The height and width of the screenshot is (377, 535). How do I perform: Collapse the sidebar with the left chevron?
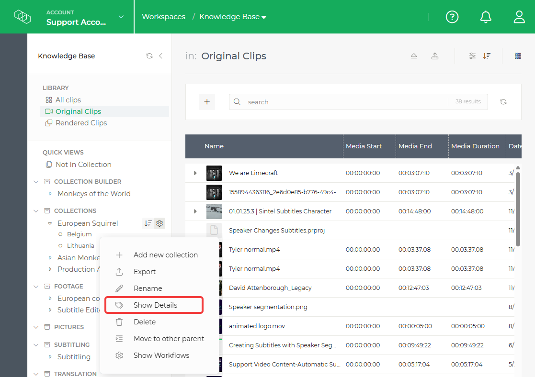(x=161, y=56)
